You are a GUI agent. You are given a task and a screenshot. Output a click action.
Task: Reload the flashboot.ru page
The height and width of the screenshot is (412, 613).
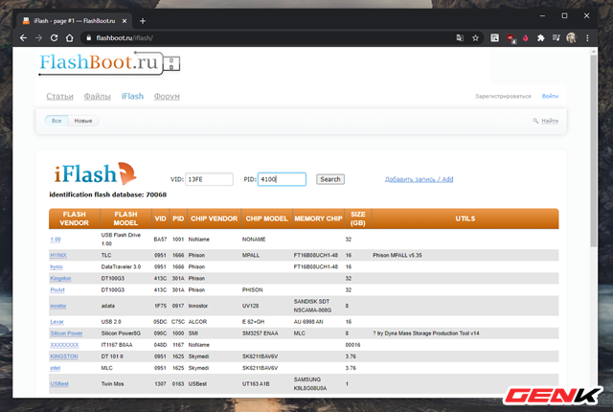click(x=54, y=38)
